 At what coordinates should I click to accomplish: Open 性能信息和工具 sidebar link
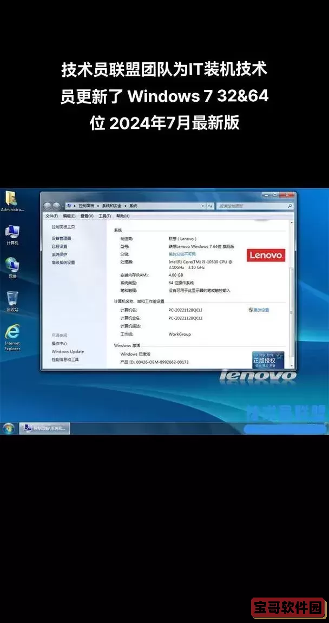(65, 359)
